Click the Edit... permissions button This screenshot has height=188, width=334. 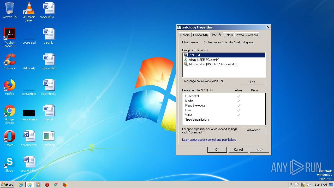[253, 82]
